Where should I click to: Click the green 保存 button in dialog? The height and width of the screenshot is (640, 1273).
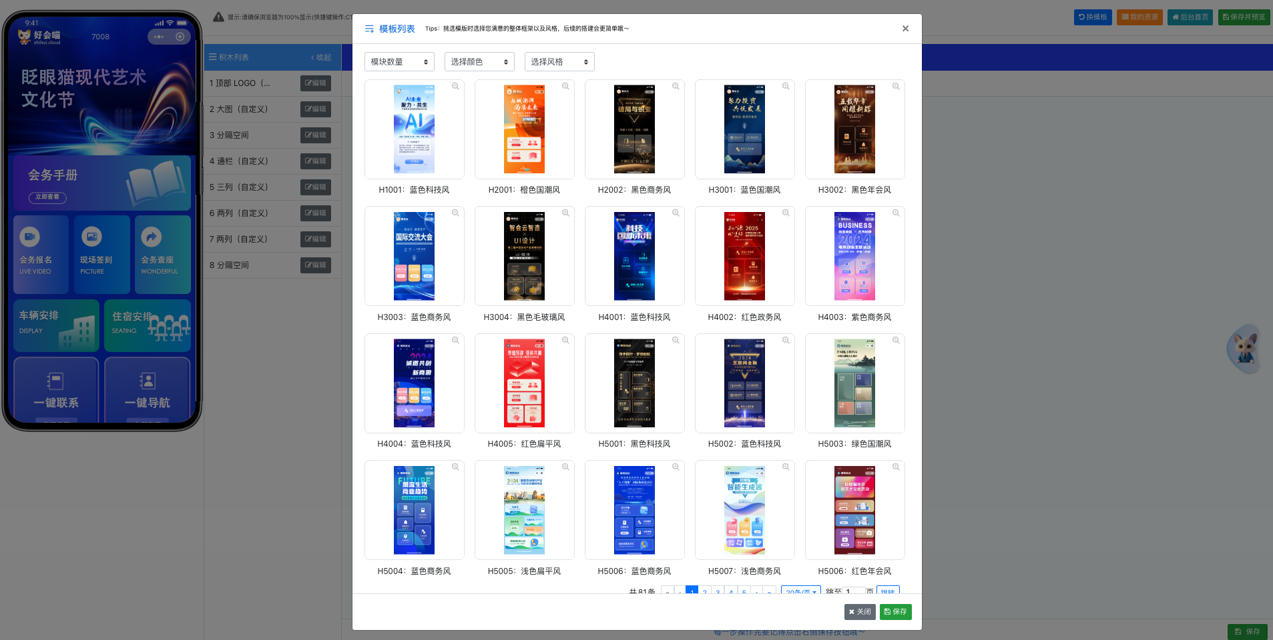(x=895, y=611)
